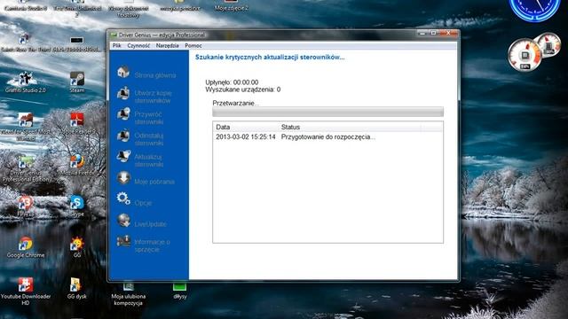Open the Pomoc menu
Viewport: 568px width, 319px height.
click(x=193, y=45)
